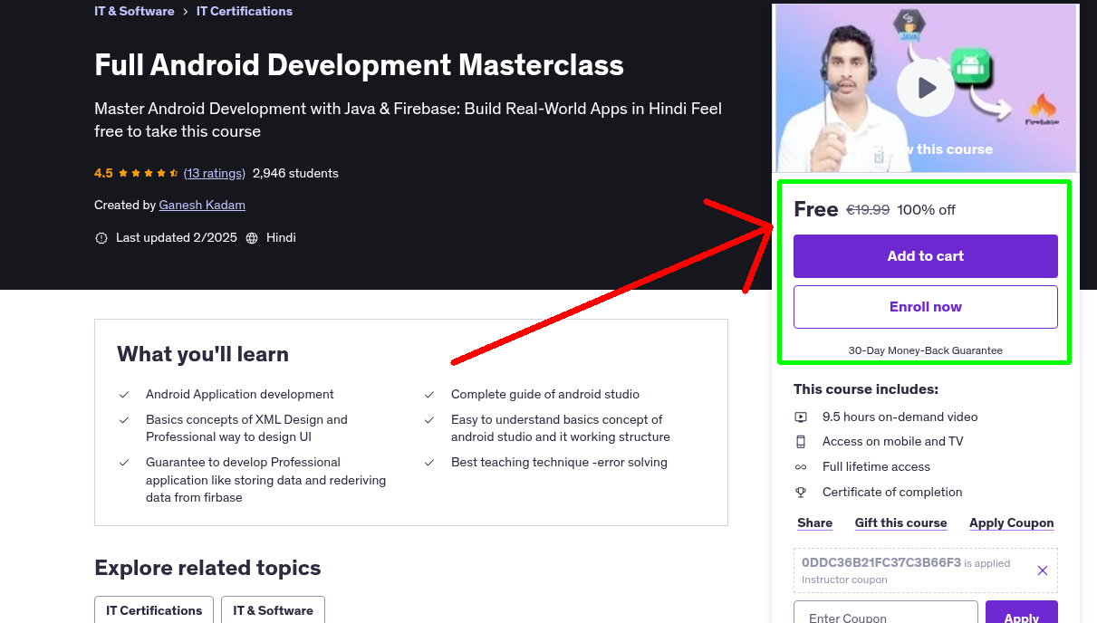Click the Hindi language label

pyautogui.click(x=281, y=238)
